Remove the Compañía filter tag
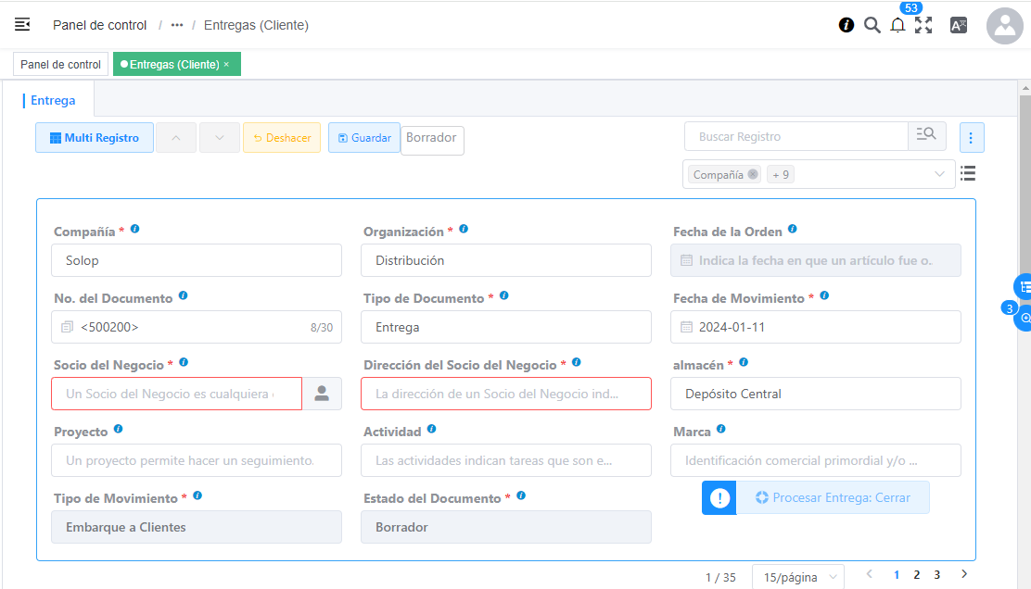The width and height of the screenshot is (1031, 589). [753, 174]
